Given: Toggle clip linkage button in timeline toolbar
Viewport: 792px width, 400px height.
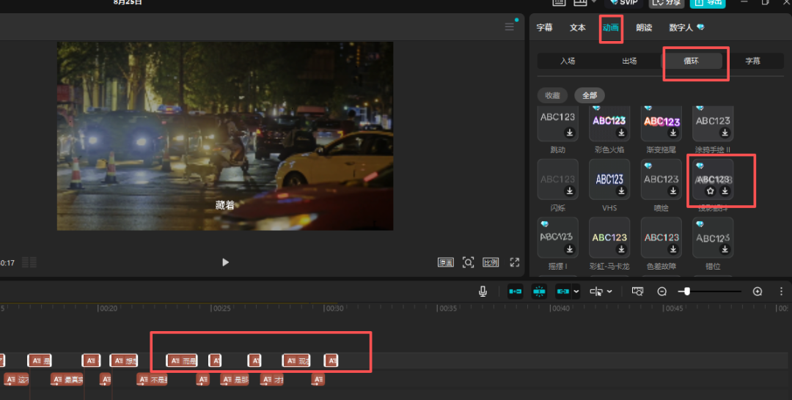Looking at the screenshot, I should [562, 292].
